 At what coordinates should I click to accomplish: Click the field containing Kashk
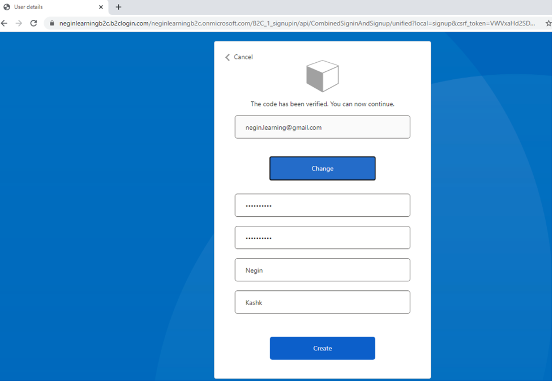pyautogui.click(x=322, y=302)
